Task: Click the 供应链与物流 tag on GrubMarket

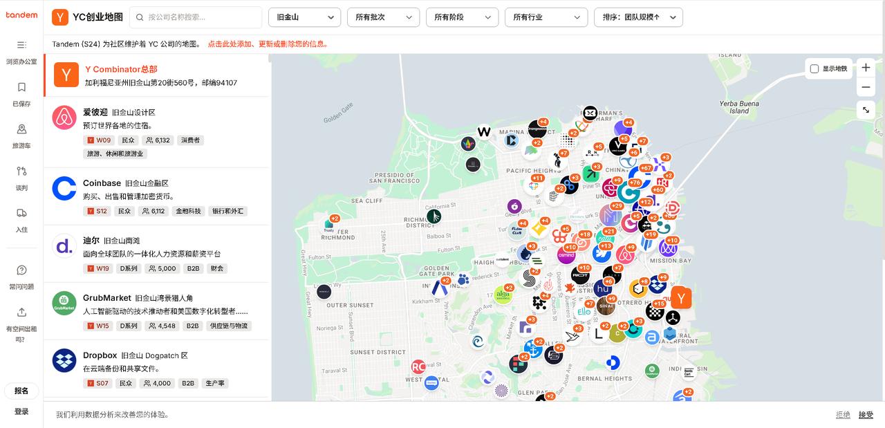Action: 229,326
